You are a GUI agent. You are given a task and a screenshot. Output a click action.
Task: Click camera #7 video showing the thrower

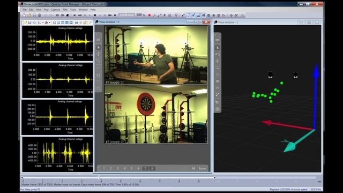[x=156, y=55]
